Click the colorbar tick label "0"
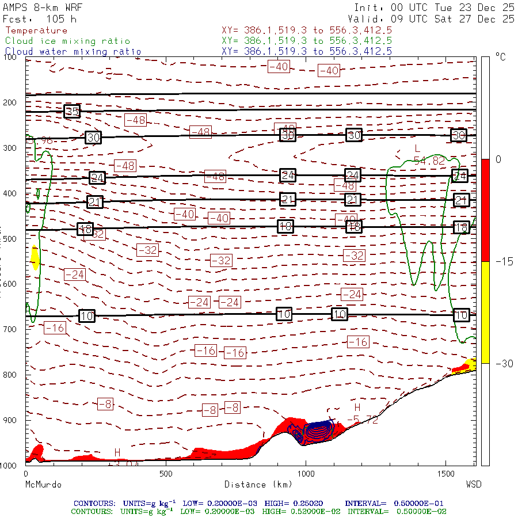Viewport: 518px width, 518px height. [498, 159]
